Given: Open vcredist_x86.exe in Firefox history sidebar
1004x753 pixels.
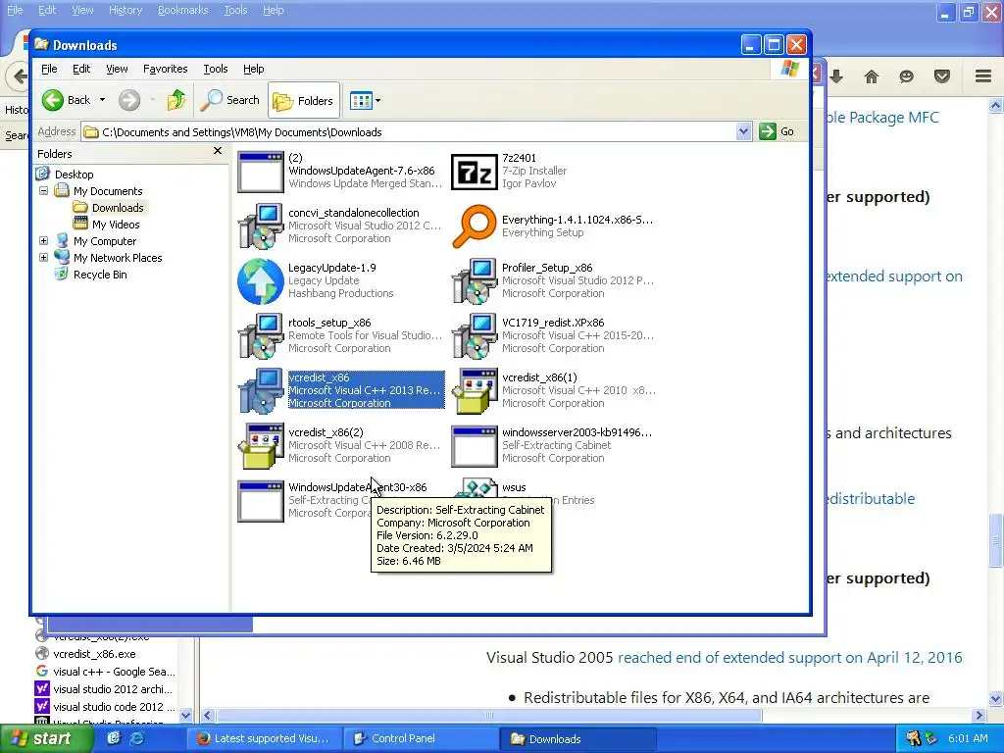Looking at the screenshot, I should (x=94, y=654).
